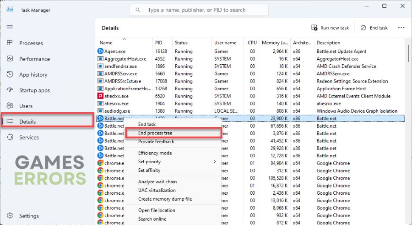Click the ApplicationFrameHost process icon

click(100, 88)
